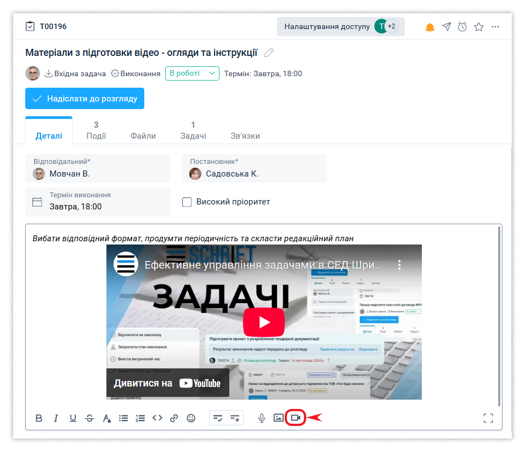The image size is (525, 455).
Task: Toggle bold formatting
Action: tap(39, 418)
